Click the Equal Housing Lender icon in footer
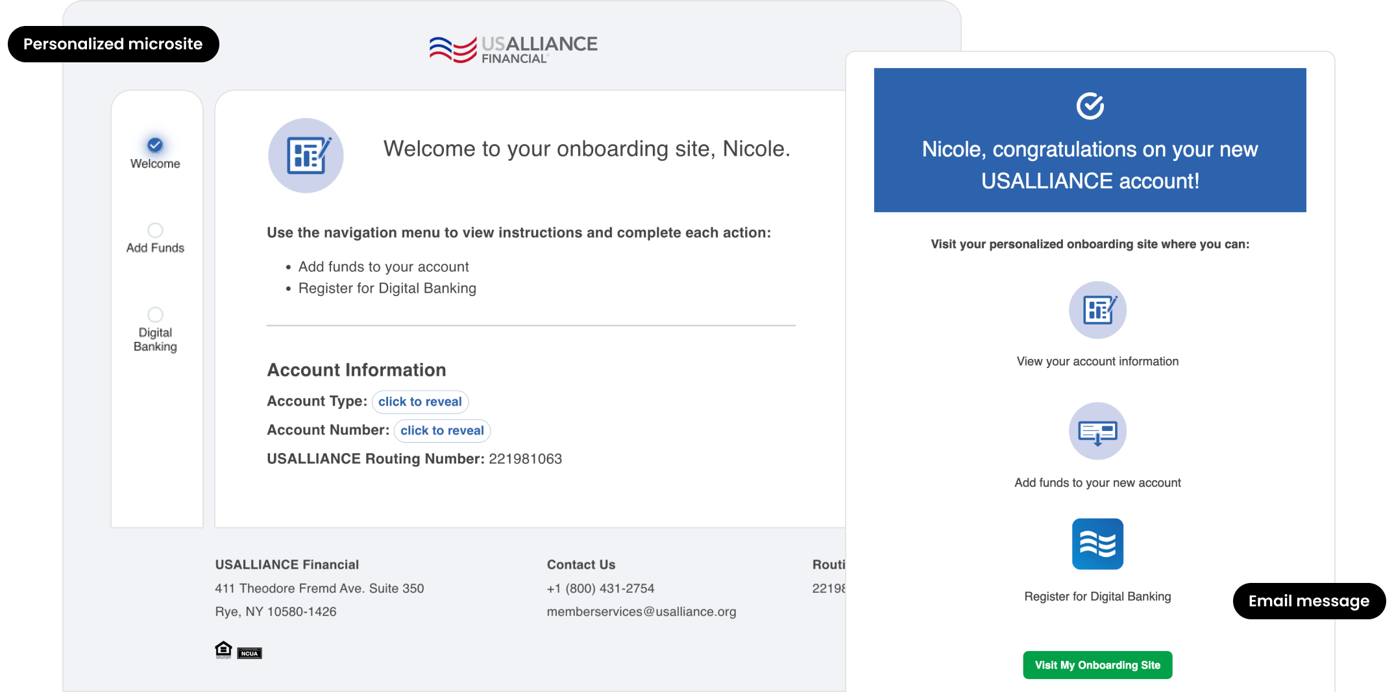Viewport: 1394px width, 692px height. click(x=223, y=650)
